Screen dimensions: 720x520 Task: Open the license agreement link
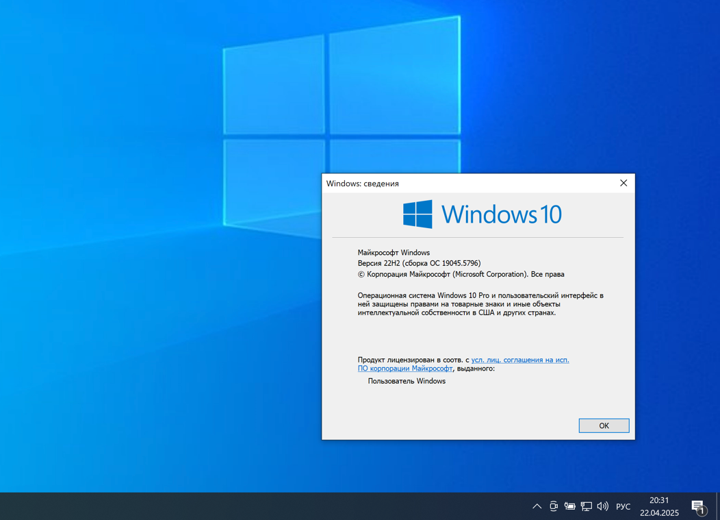(519, 359)
